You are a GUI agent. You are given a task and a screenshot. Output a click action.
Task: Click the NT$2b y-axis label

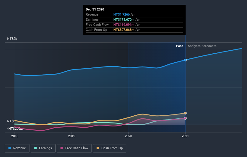coord(12,39)
